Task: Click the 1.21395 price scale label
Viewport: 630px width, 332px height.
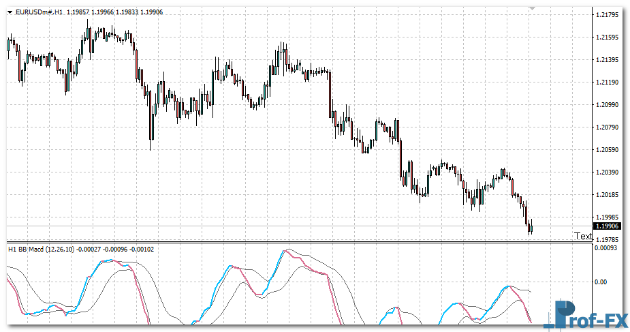Action: [x=606, y=60]
